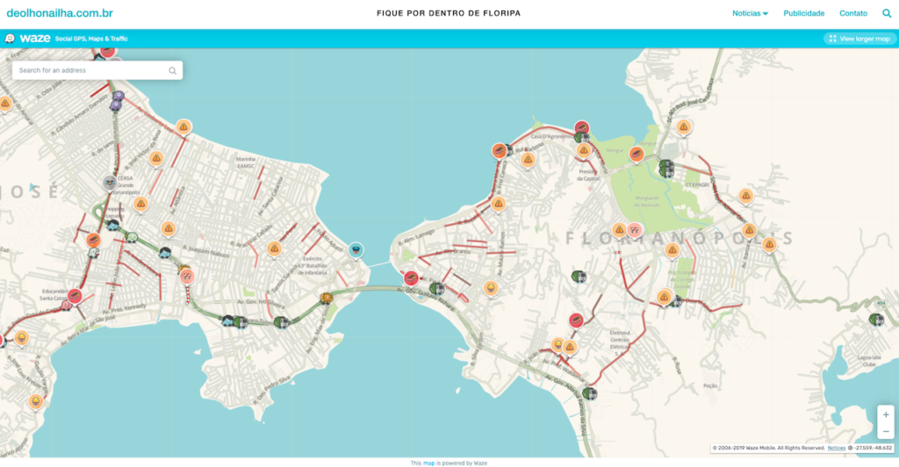Click the magnifier icon inside address search box
Viewport: 899px width, 467px height.
(x=172, y=70)
